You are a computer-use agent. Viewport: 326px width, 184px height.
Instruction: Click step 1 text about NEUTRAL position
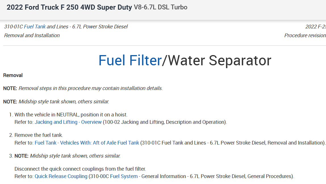tap(71, 115)
